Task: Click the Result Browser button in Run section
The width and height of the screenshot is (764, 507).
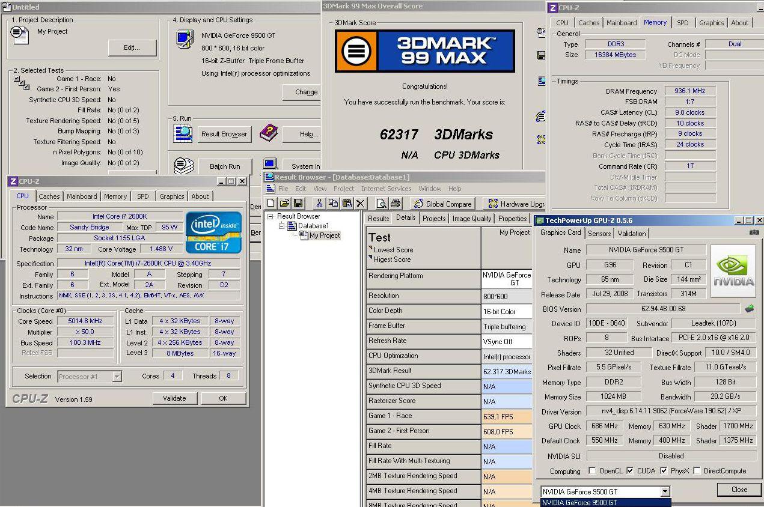Action: tap(224, 134)
